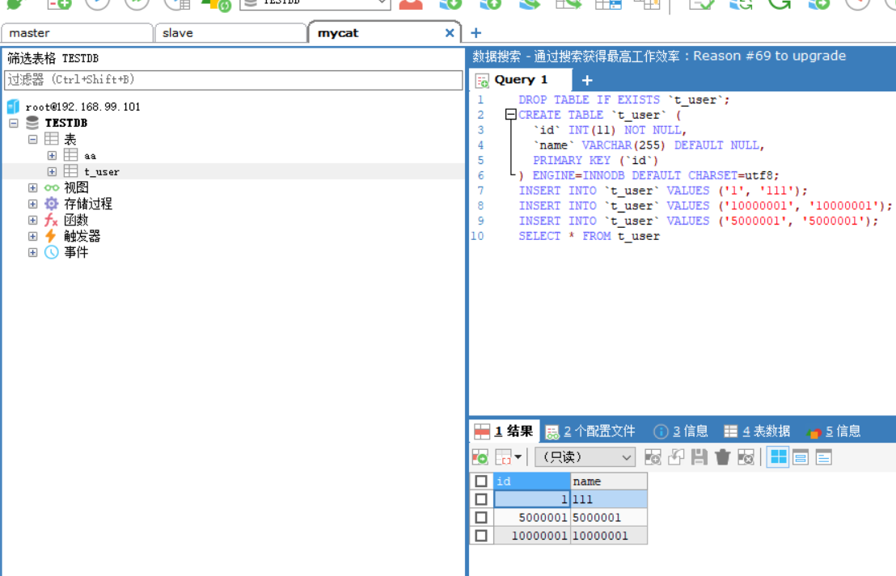Click the TESTDB database icon
The height and width of the screenshot is (576, 896).
[x=32, y=123]
